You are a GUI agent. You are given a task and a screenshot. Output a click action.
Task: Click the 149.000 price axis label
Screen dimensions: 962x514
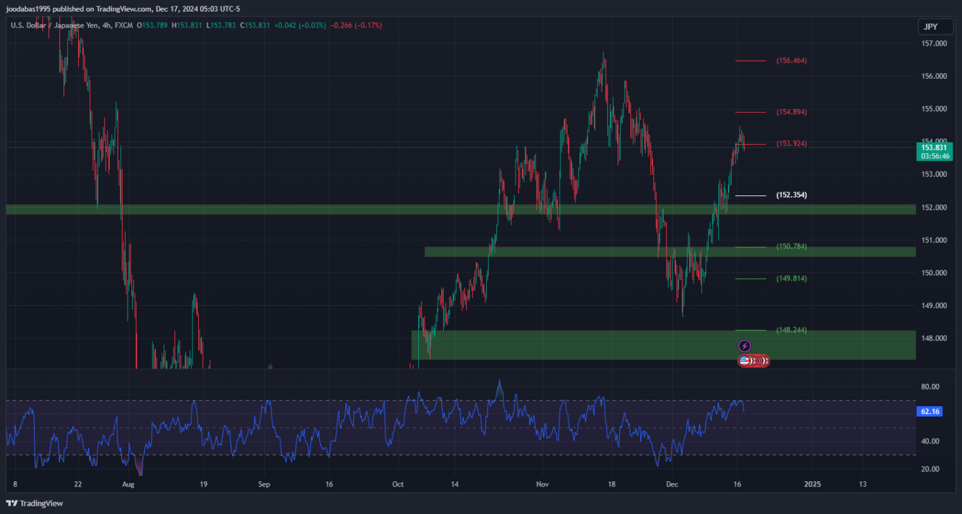[934, 306]
